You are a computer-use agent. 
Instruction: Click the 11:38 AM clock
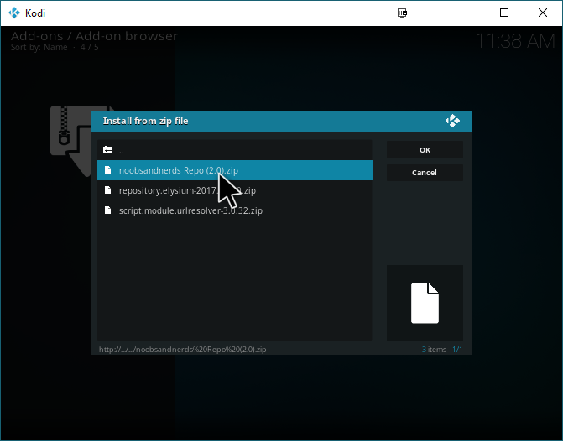[x=515, y=41]
